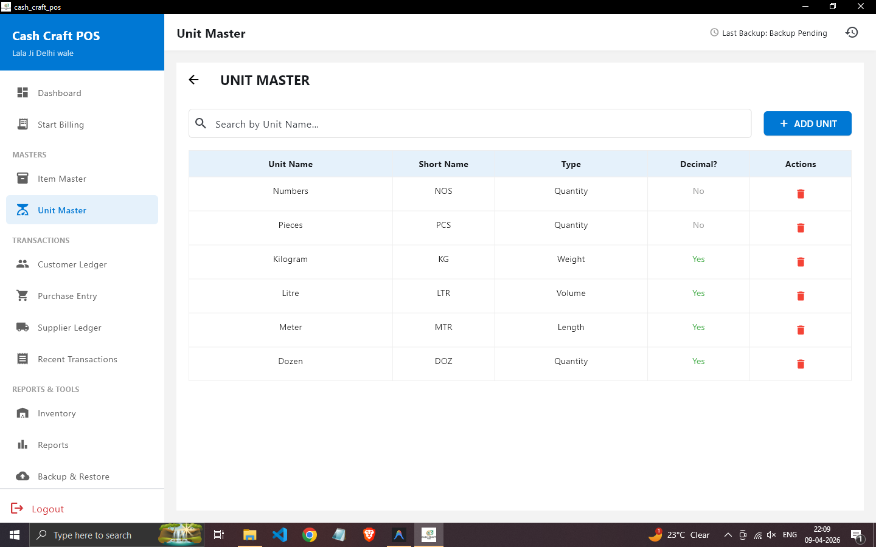The image size is (876, 547).
Task: Click the ENG language indicator
Action: point(790,535)
